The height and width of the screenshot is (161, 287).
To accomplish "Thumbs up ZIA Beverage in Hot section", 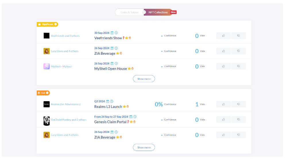I will [223, 135].
